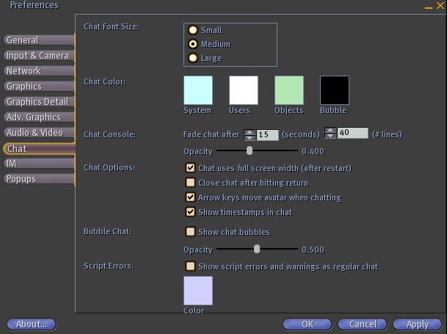Select the Small chat font size

(x=193, y=30)
